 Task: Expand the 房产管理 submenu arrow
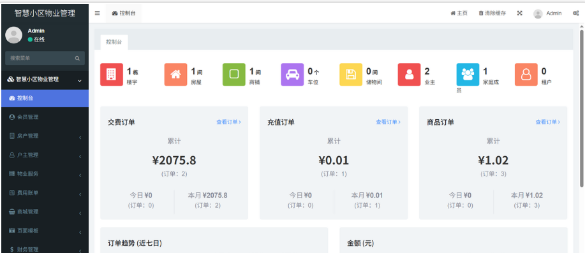pyautogui.click(x=80, y=138)
